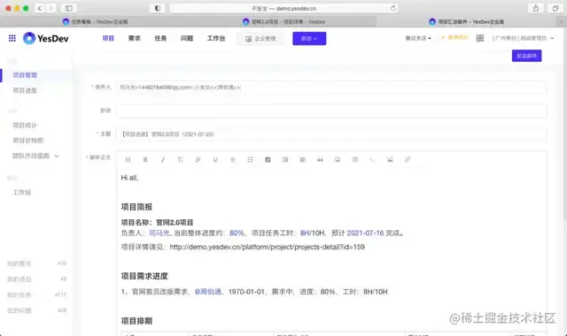
Task: Open 项目进度 in sidebar
Action: [x=25, y=90]
